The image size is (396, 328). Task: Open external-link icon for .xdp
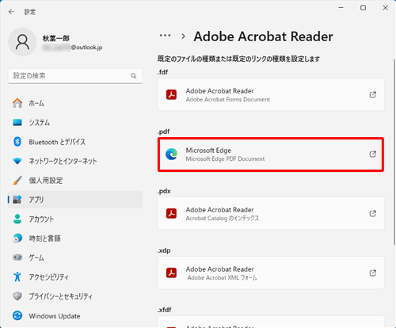[372, 273]
